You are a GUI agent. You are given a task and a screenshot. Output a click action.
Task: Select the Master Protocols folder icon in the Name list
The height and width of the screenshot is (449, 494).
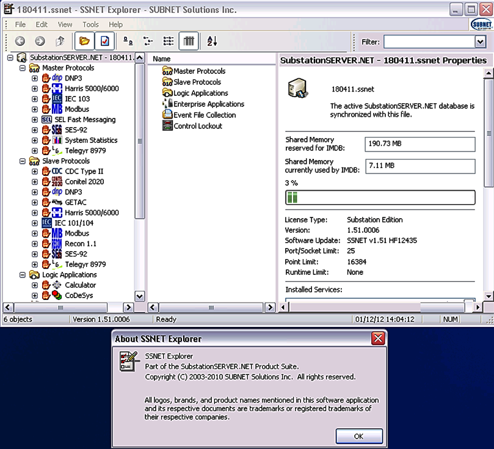tap(167, 71)
